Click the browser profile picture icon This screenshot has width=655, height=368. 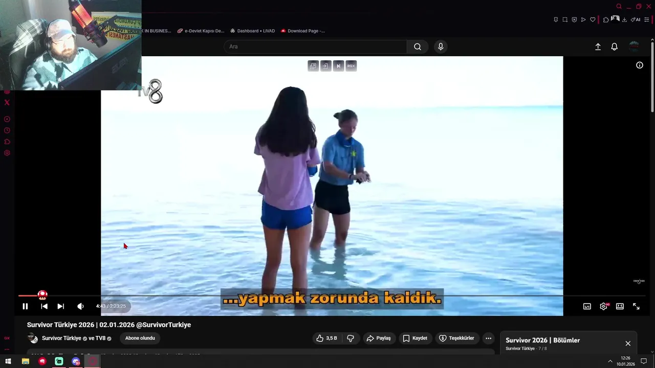[x=615, y=19]
